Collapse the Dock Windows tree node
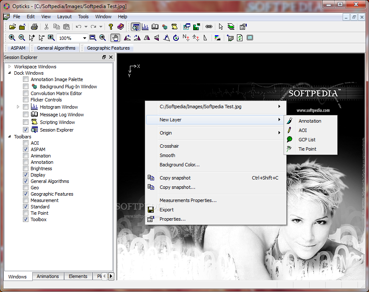Image resolution: width=369 pixels, height=292 pixels. tap(10, 73)
